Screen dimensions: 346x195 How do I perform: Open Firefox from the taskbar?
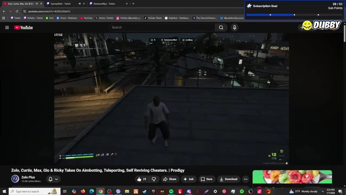[83, 191]
